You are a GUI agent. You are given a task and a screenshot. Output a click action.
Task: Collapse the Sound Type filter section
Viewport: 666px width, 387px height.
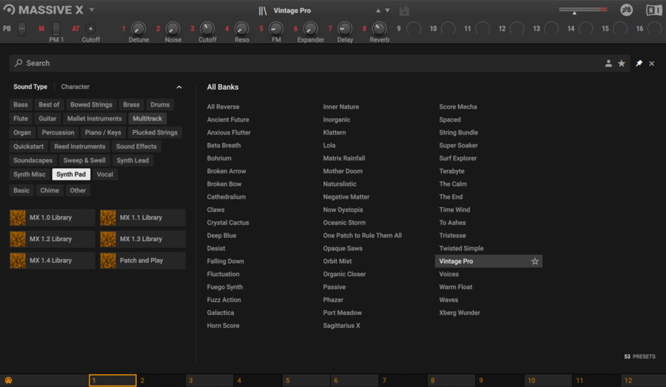(179, 86)
